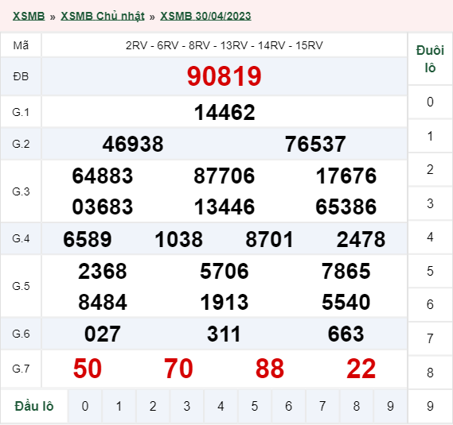
Task: Choose digit 7 in the Đuôi lô column
Action: point(430,338)
